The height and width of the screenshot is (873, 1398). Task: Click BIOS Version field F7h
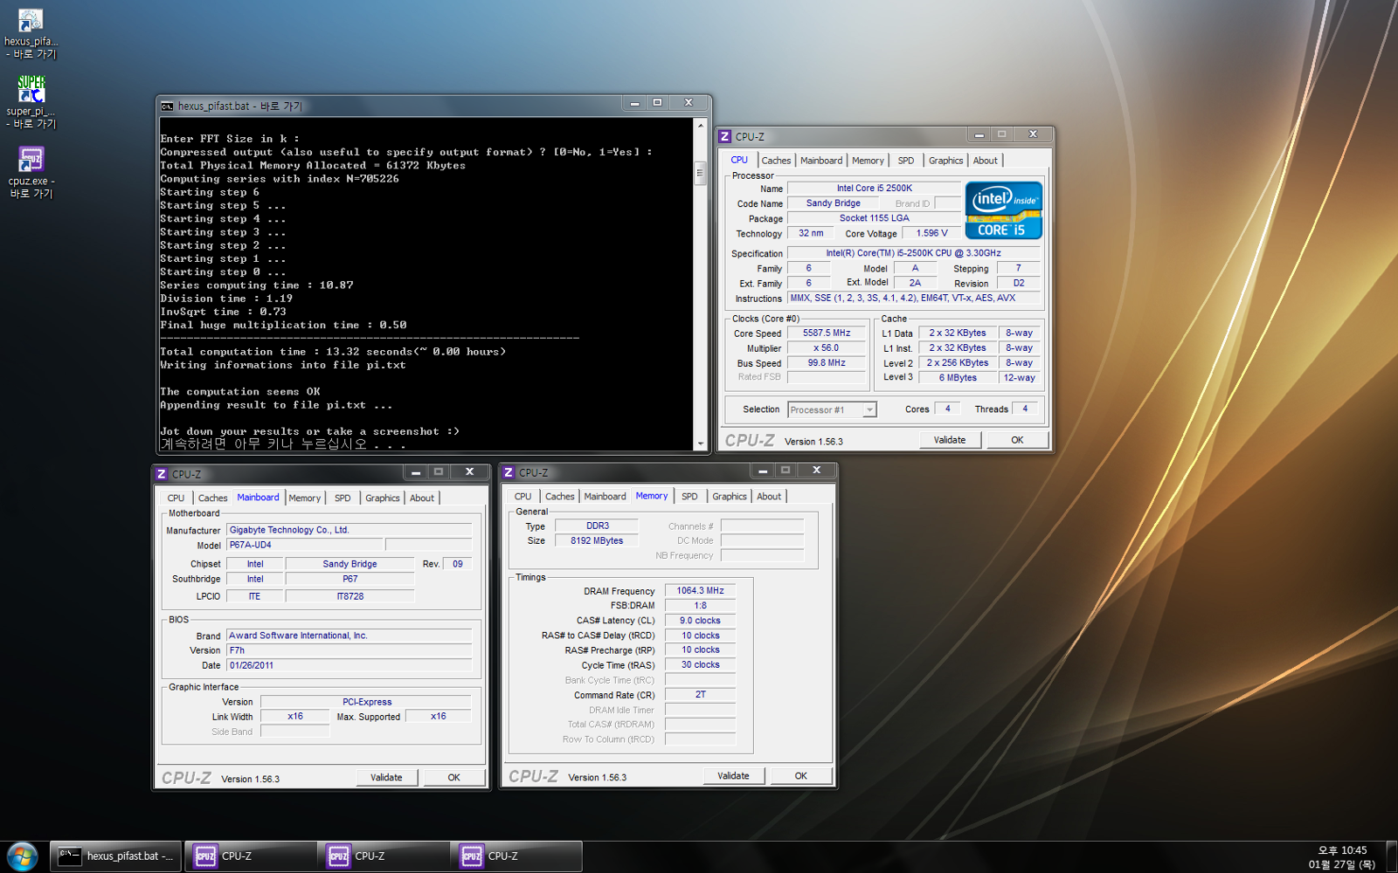[349, 650]
